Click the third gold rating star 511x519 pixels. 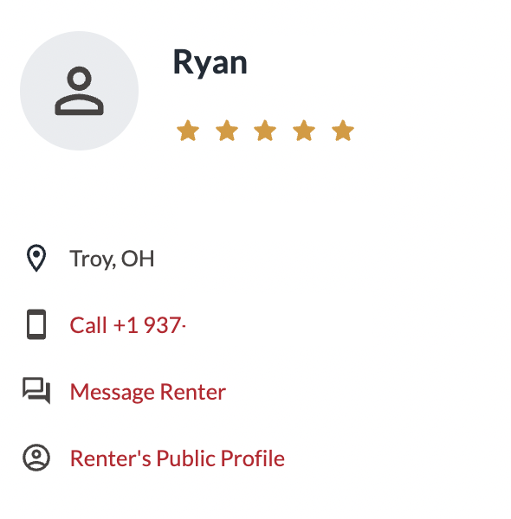(x=265, y=131)
